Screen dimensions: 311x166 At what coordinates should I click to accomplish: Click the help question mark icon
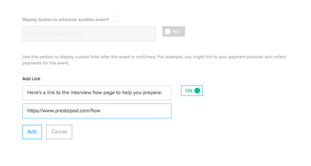(116, 20)
